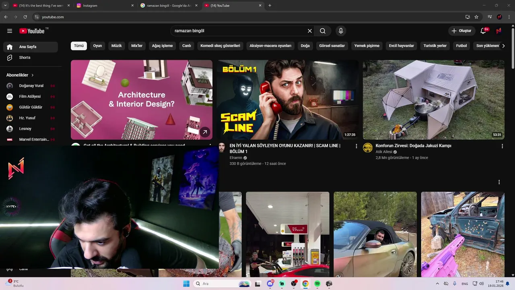Open Hz. Yusuf subscription channel
This screenshot has width=515, height=290.
31,118
